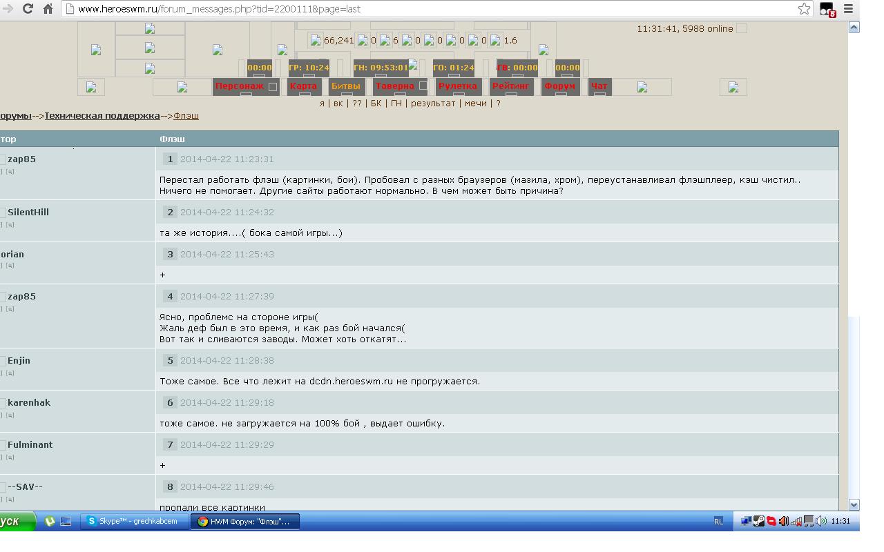Click the 'вк' shortcut link
Viewport: 884px width, 552px height.
coord(338,103)
